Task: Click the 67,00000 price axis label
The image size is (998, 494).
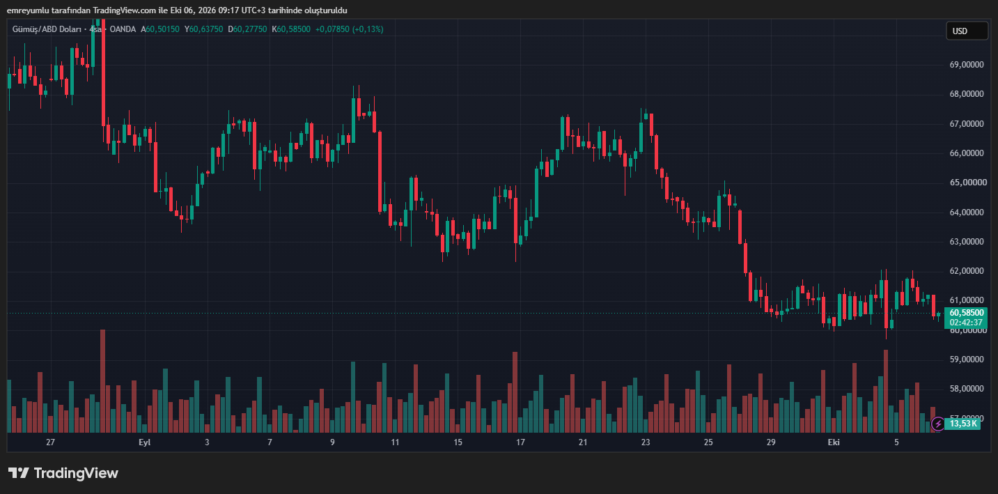Action: pyautogui.click(x=968, y=124)
